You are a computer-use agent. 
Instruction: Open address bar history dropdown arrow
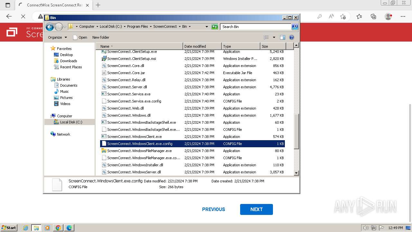click(207, 27)
